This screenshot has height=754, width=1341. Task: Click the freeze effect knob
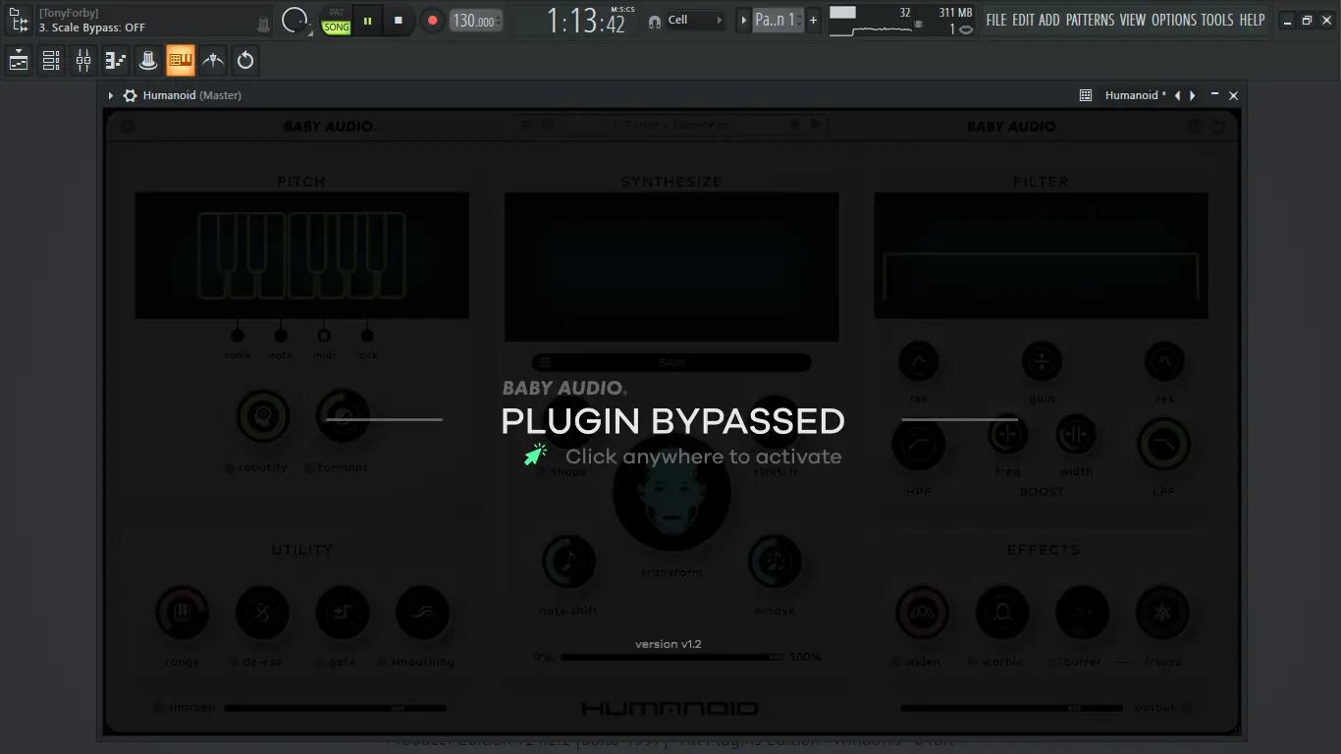(x=1162, y=613)
